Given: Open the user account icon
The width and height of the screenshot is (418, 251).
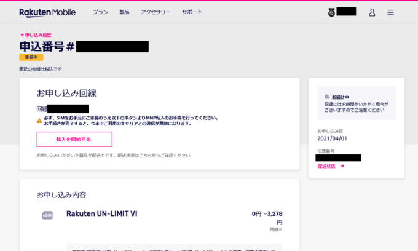Looking at the screenshot, I should 372,12.
